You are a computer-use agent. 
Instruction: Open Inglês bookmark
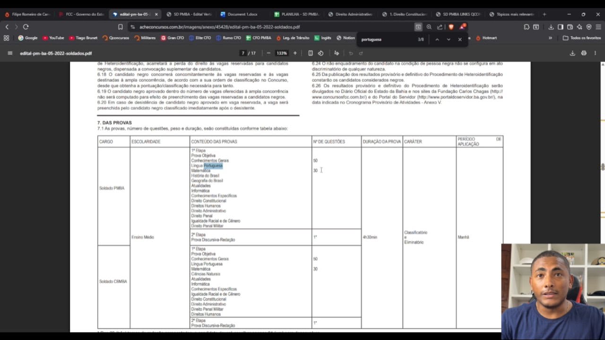(322, 38)
